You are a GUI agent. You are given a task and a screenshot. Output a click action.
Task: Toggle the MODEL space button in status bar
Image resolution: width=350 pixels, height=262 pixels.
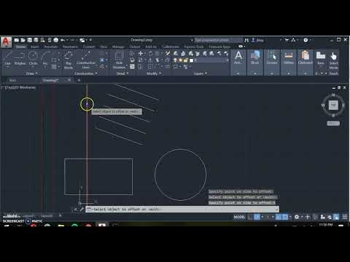[239, 217]
